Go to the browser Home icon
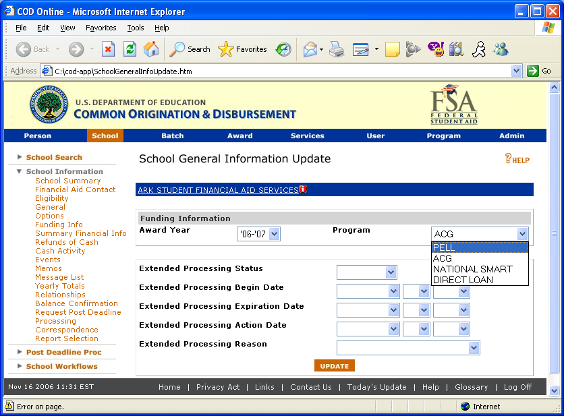The height and width of the screenshot is (416, 564). tap(151, 49)
